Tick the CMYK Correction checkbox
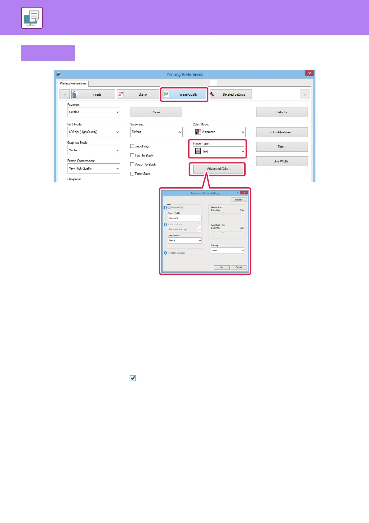369x523 pixels. tap(169, 253)
